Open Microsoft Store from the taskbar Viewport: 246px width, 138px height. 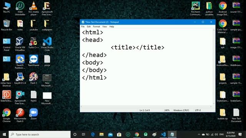[119, 135]
